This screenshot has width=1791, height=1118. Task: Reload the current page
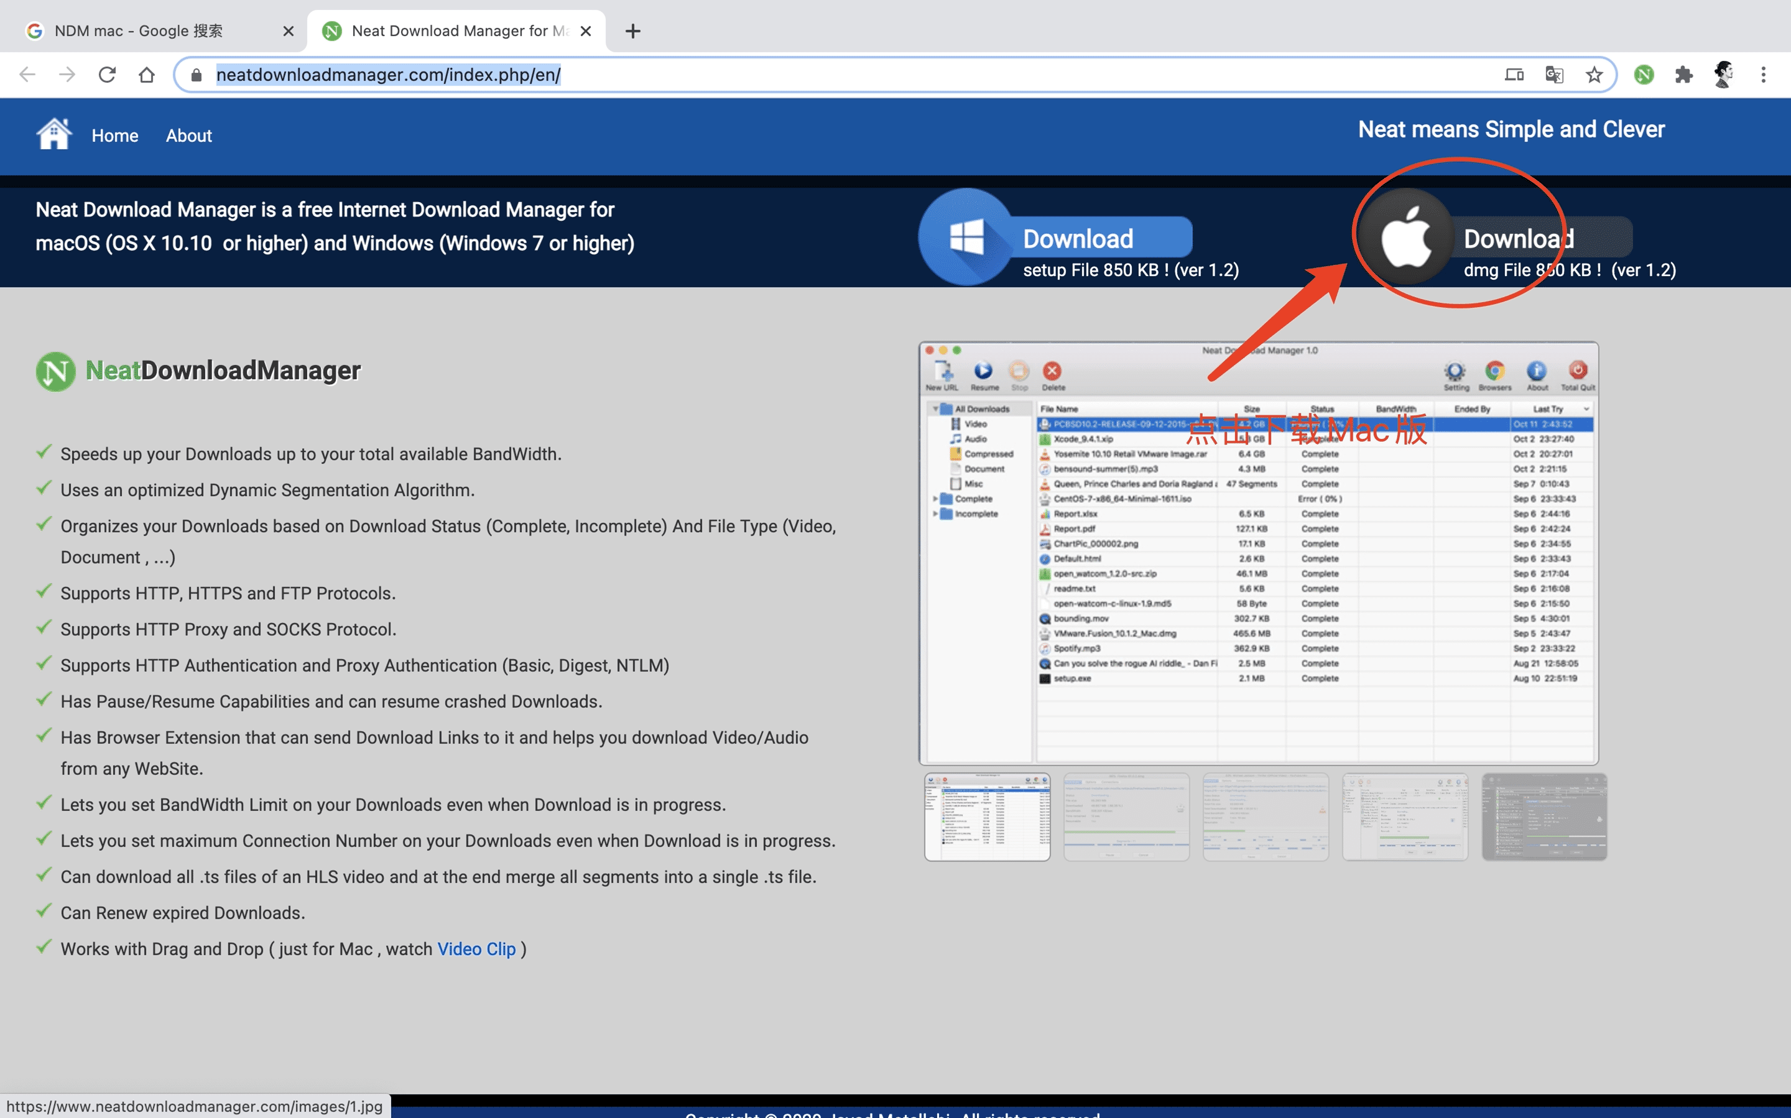107,75
